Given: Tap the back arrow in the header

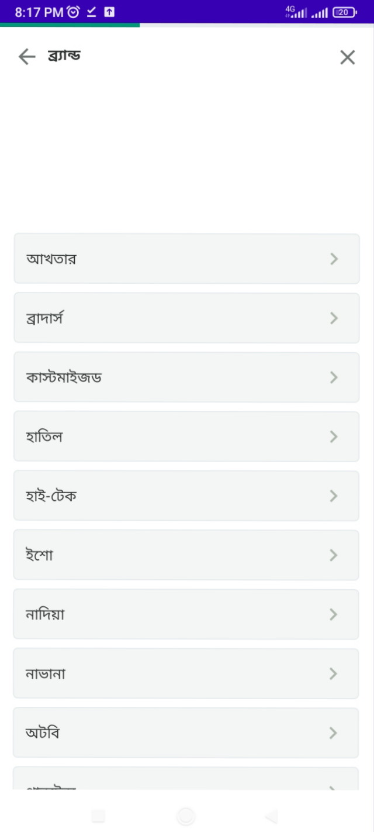Looking at the screenshot, I should pos(26,57).
